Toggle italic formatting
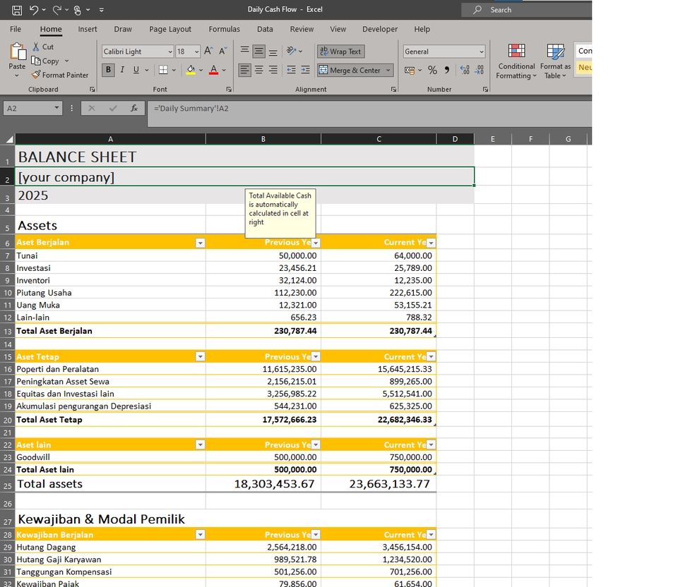678x587 pixels. point(120,70)
